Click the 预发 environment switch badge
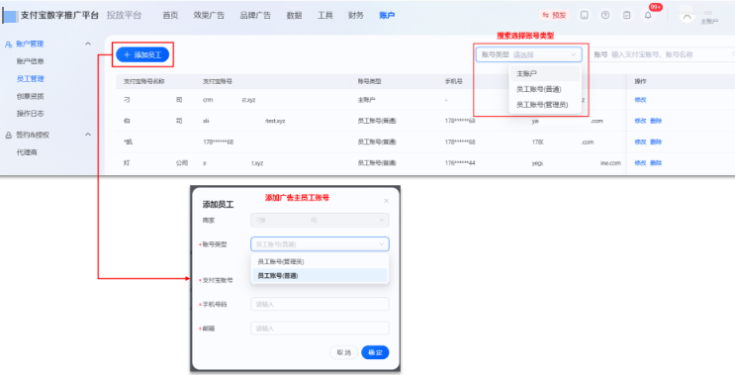 554,16
